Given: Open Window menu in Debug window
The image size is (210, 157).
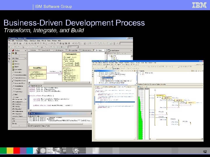Looking at the screenshot, I should (150, 63).
